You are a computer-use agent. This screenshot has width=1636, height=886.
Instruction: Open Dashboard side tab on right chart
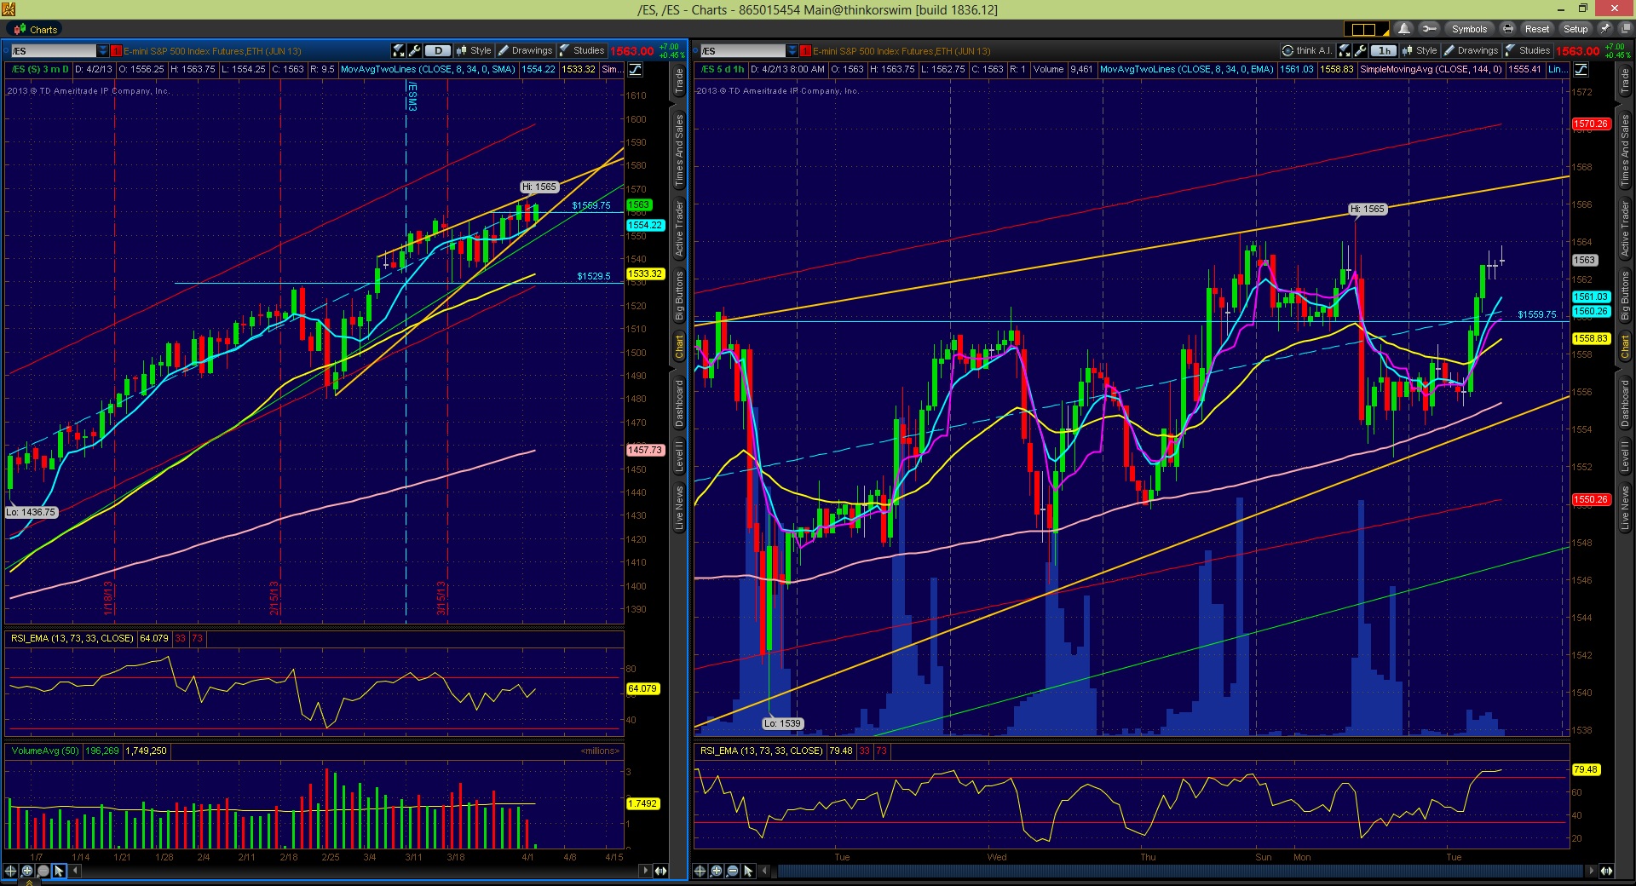click(1625, 404)
